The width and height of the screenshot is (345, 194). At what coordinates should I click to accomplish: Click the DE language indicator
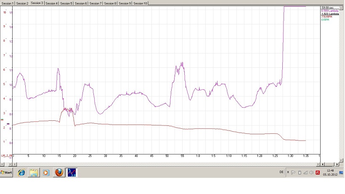click(x=281, y=173)
